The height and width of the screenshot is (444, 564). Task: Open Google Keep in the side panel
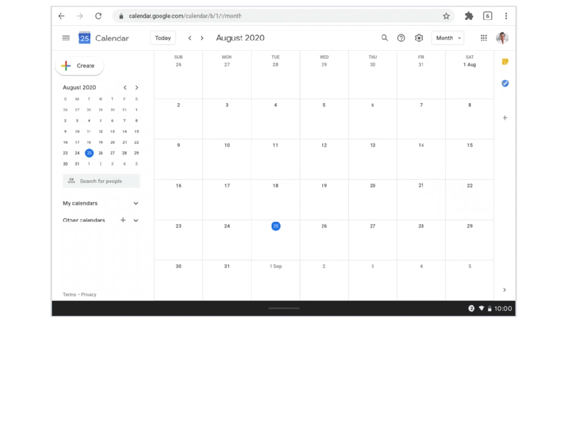(x=505, y=62)
